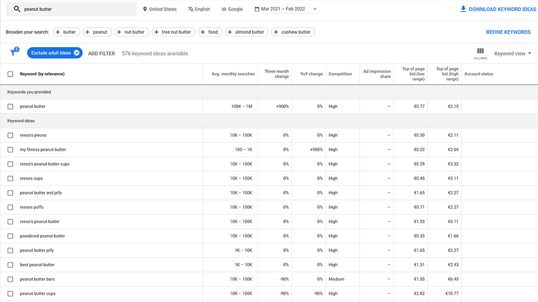This screenshot has width=538, height=302.
Task: Tick the checkbox for peanut butter
Action: 11,106
